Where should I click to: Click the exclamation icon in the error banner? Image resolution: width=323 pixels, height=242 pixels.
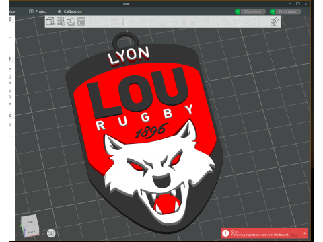225,233
